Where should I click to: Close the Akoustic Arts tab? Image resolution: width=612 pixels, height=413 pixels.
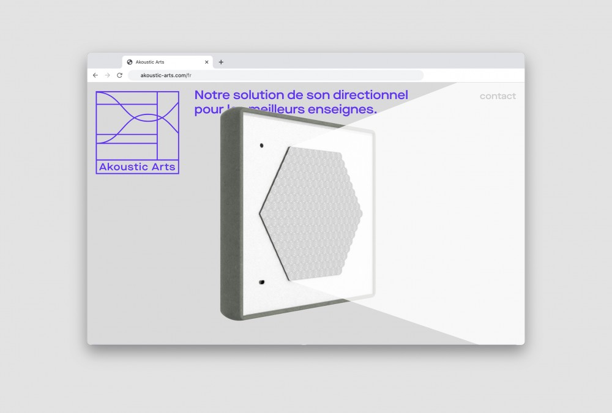pos(206,62)
